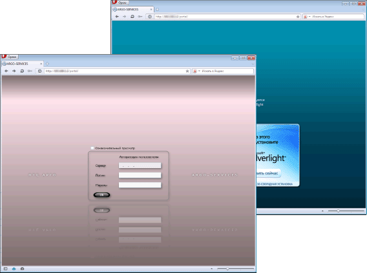Toggle the checkbox above the login form

(92, 148)
